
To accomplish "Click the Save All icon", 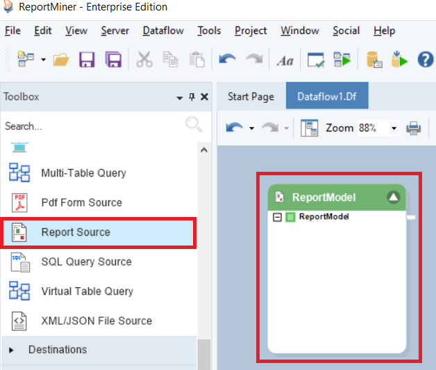I will point(113,60).
